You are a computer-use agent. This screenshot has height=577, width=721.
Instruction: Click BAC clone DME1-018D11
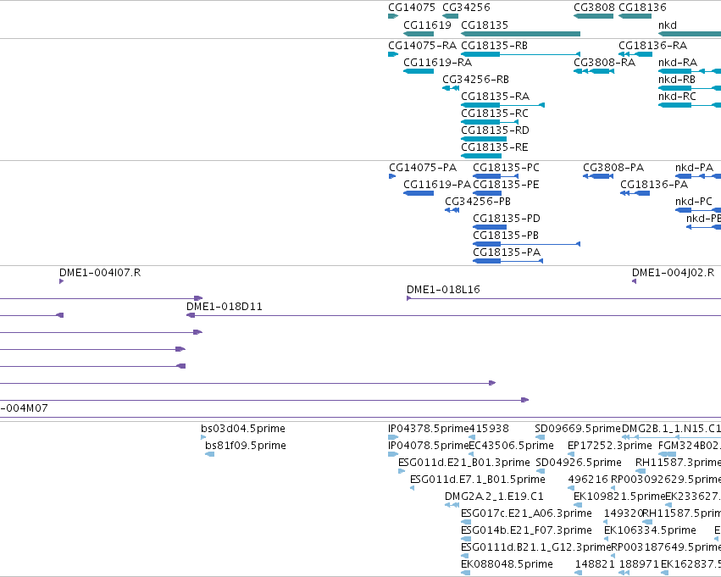coord(225,307)
